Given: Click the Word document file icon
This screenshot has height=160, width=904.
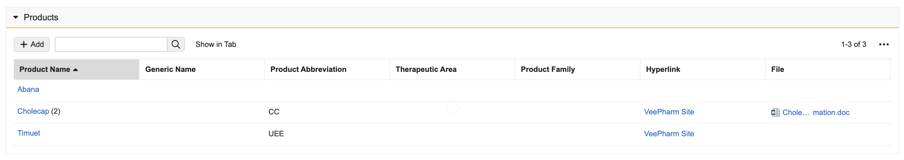Looking at the screenshot, I should click(775, 112).
